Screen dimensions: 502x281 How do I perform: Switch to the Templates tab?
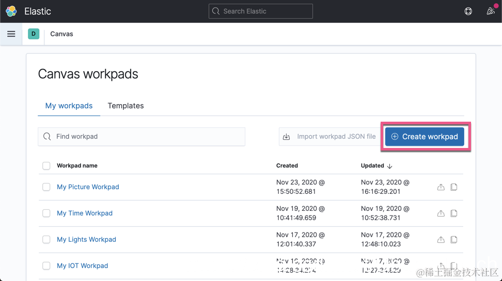click(126, 106)
